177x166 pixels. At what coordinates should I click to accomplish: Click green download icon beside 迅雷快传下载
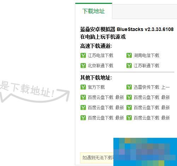pyautogui.click(x=129, y=87)
